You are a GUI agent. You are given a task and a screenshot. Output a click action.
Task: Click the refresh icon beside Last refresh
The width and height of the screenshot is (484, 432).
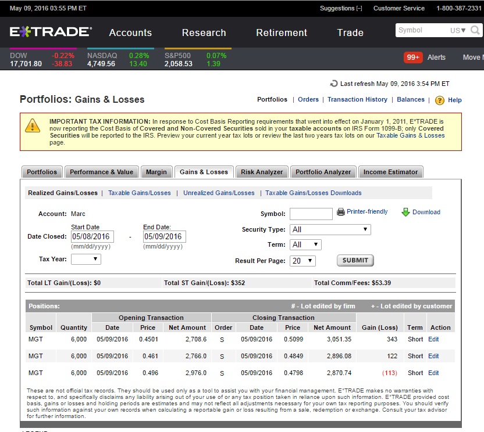coord(334,84)
